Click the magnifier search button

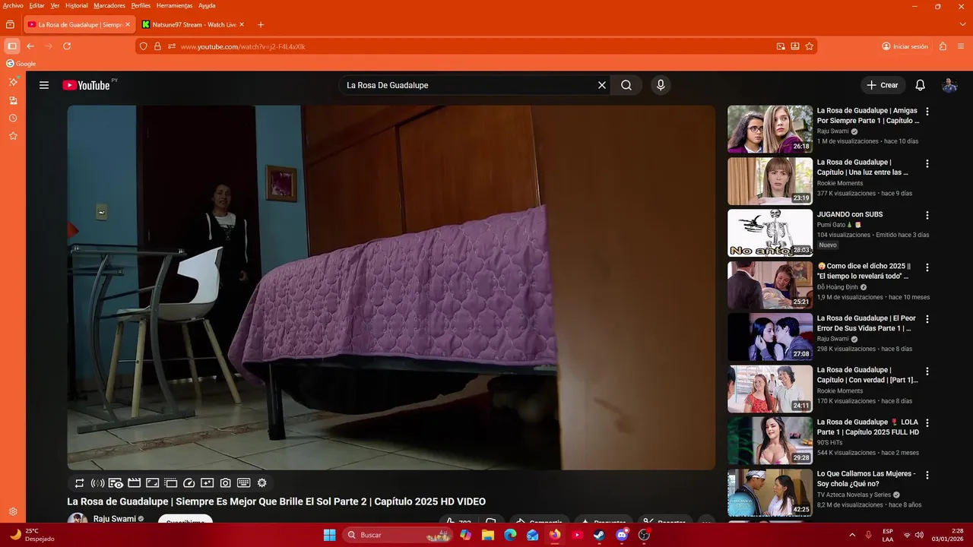click(626, 85)
